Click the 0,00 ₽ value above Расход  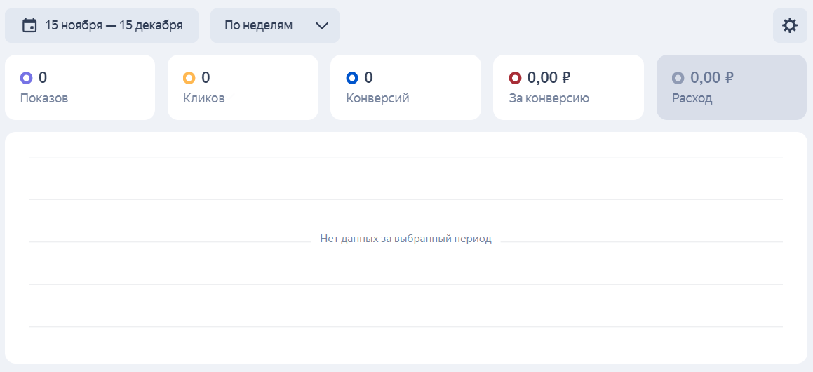[x=712, y=78]
